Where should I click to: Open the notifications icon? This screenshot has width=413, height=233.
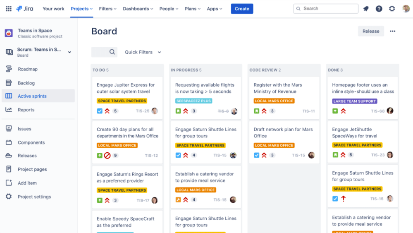pos(366,9)
